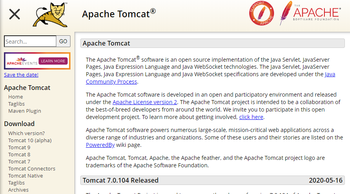Click the Tomcat 7.0.104 Released heading
The width and height of the screenshot is (350, 194).
120,180
